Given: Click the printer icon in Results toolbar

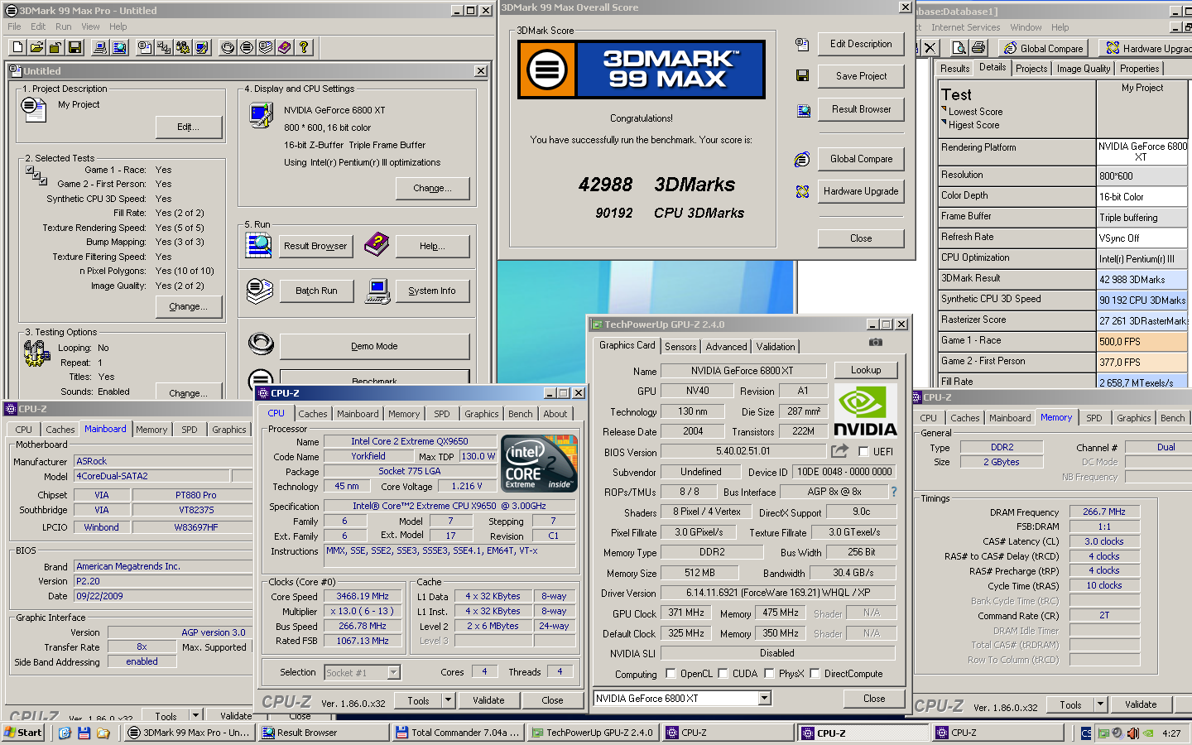Looking at the screenshot, I should click(x=978, y=48).
